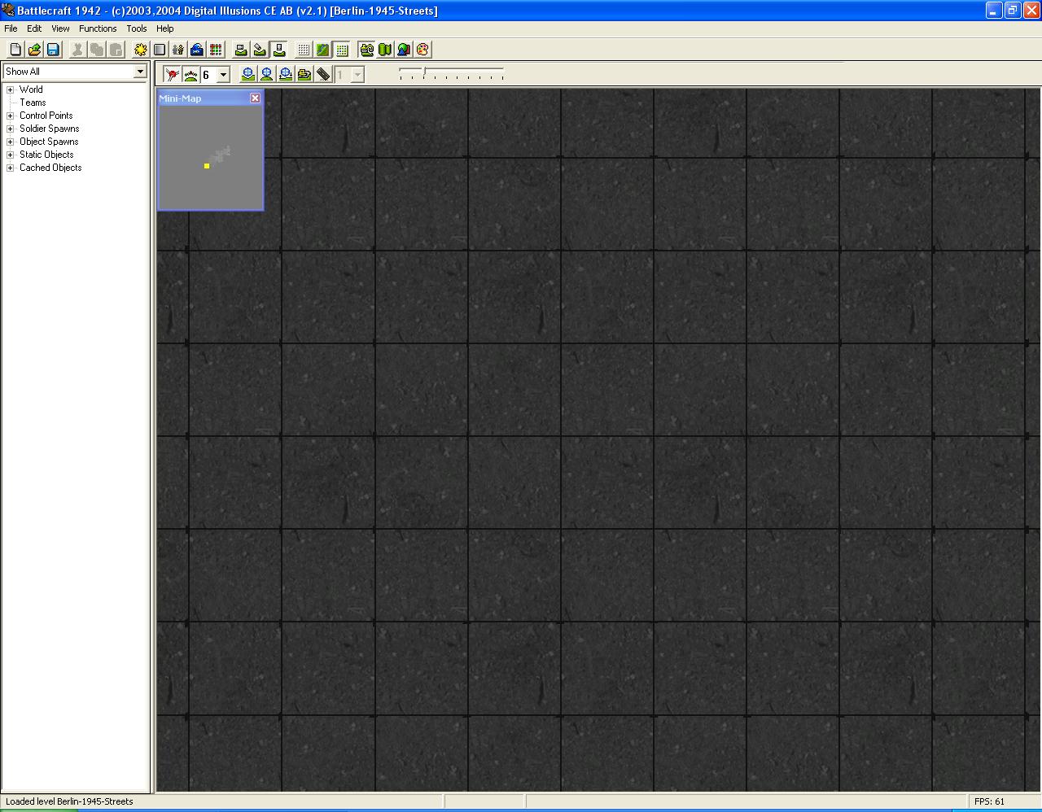Click the sun-shaped lighting icon

(x=140, y=50)
